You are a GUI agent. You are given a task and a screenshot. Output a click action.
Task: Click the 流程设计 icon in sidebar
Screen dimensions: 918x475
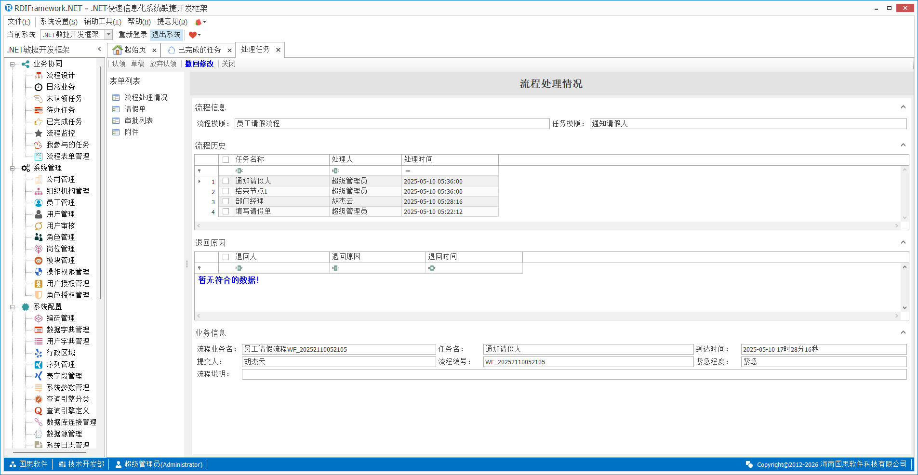(x=39, y=75)
